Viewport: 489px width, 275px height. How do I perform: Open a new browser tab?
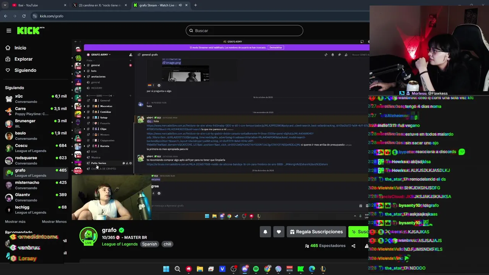pyautogui.click(x=195, y=5)
